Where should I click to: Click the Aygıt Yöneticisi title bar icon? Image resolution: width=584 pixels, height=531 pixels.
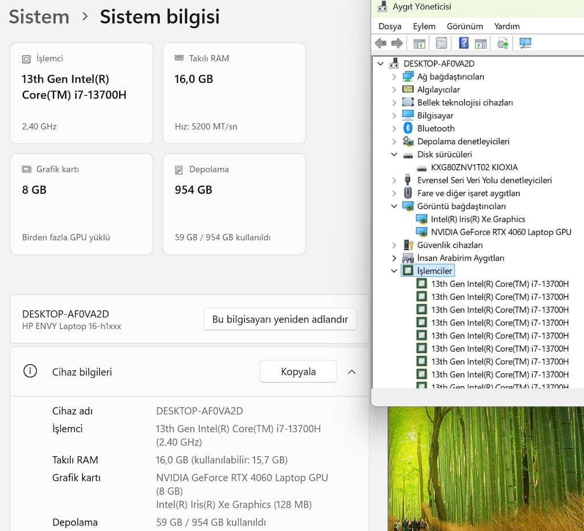coord(382,6)
